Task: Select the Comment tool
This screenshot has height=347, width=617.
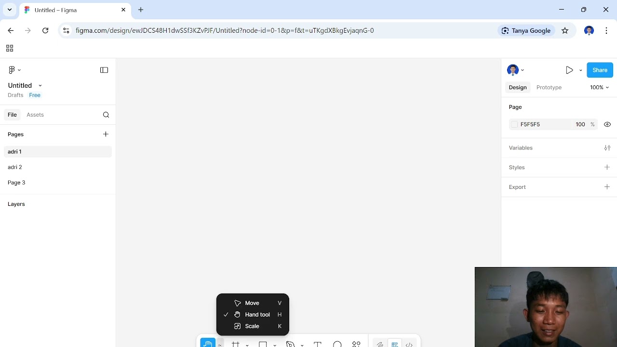Action: tap(337, 344)
